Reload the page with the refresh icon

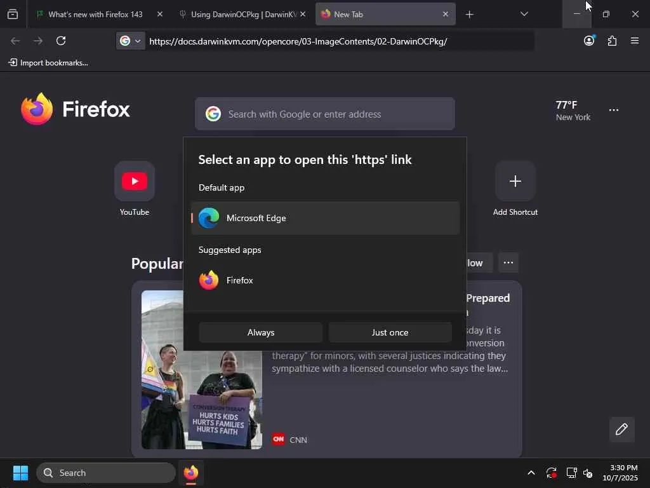61,41
